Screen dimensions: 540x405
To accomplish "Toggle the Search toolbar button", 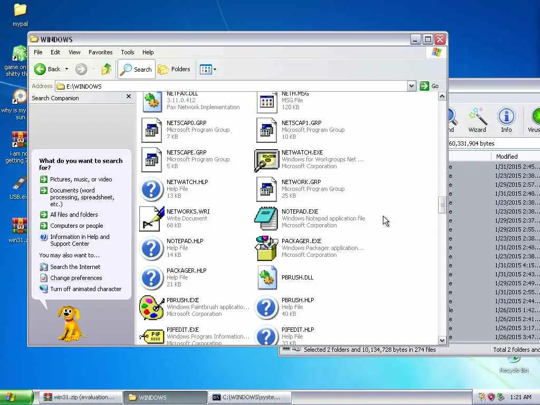I will pos(137,69).
